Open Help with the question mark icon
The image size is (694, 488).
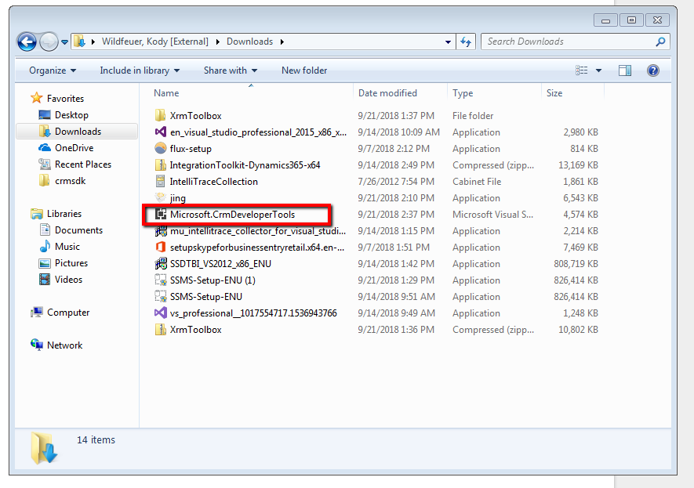653,70
